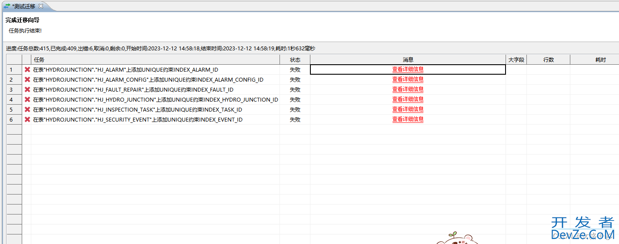Screen dimensions: 619x244
Task: Click the 大字段 column header
Action: 516,59
